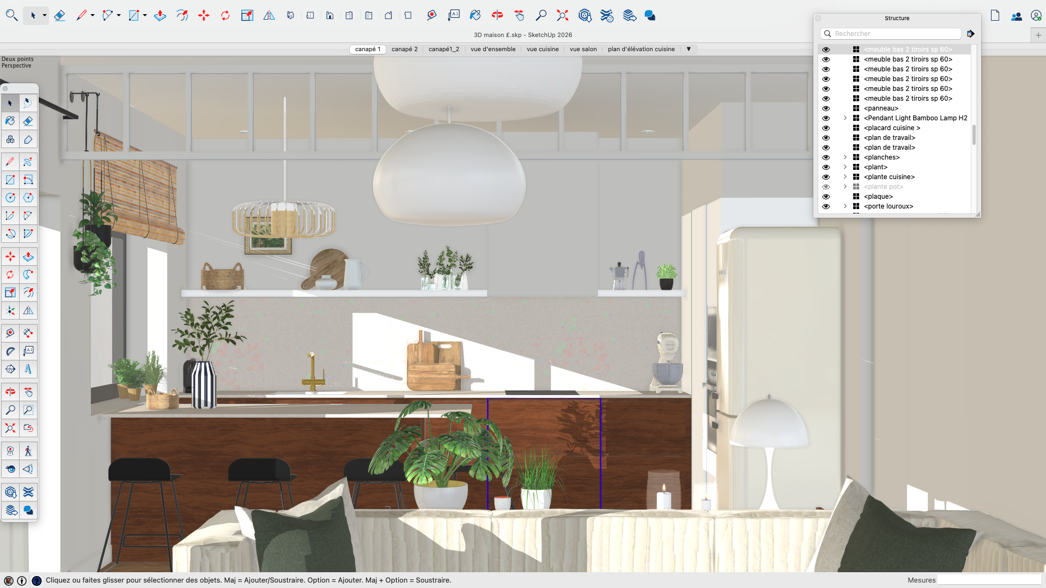Select the Tape Measure tool
1046x588 pixels.
tap(431, 15)
